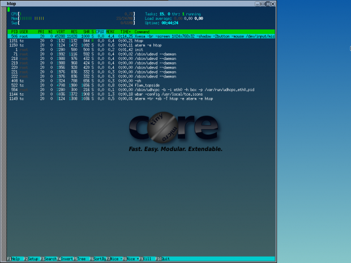Click the vertical maximize window button
This screenshot has width=351, height=263.
[x=268, y=4]
